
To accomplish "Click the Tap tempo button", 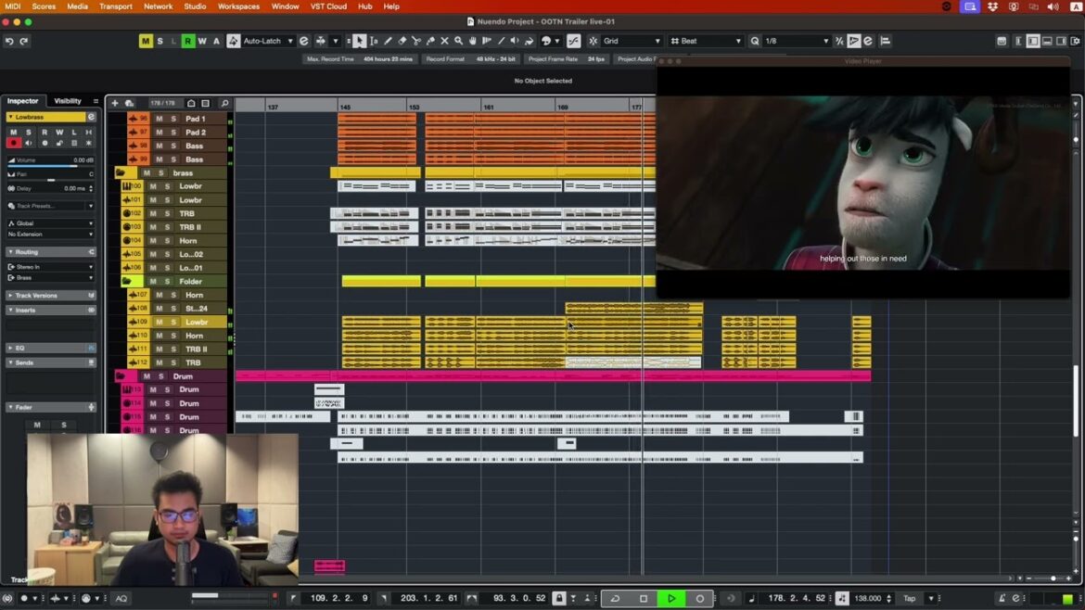I will click(910, 598).
